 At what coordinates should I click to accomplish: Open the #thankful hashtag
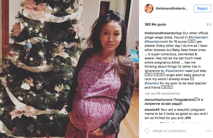pyautogui.click(x=151, y=83)
